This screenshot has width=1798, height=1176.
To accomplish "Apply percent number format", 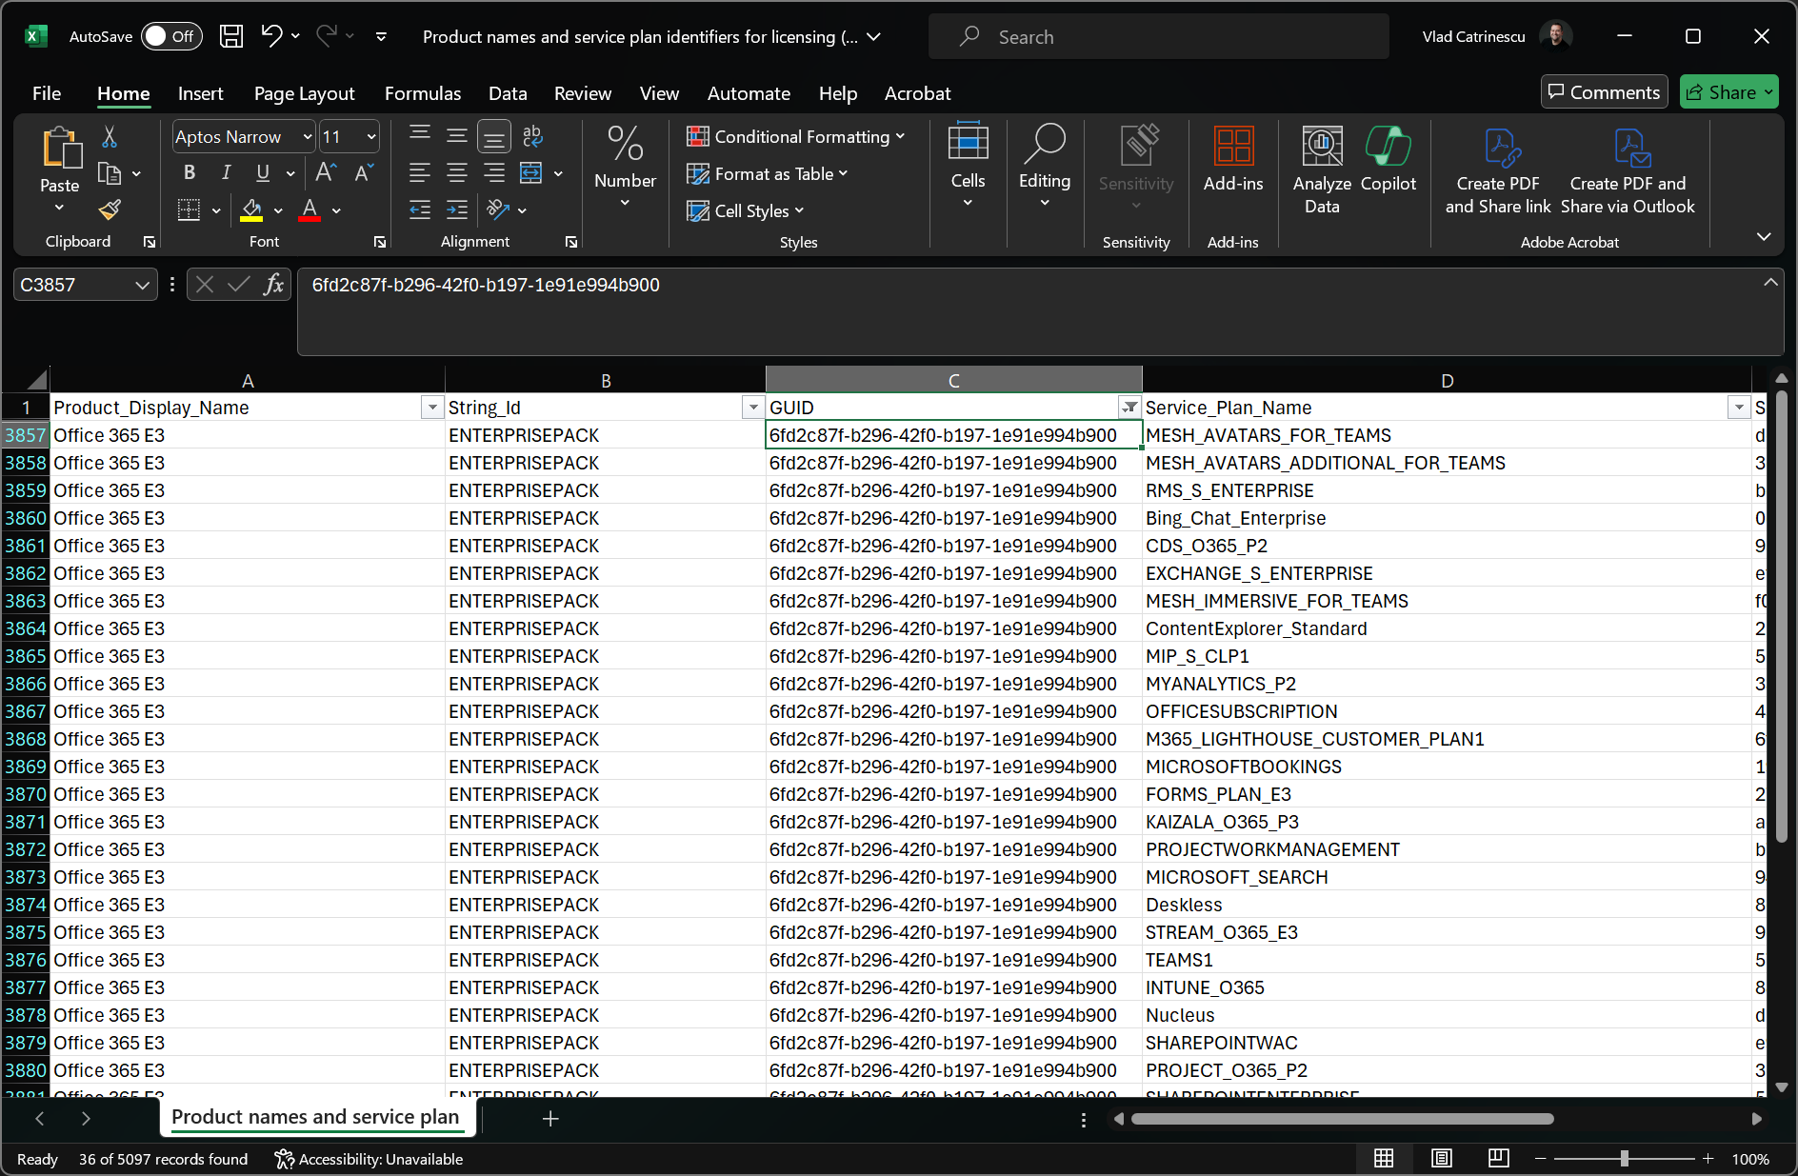I will coord(625,145).
